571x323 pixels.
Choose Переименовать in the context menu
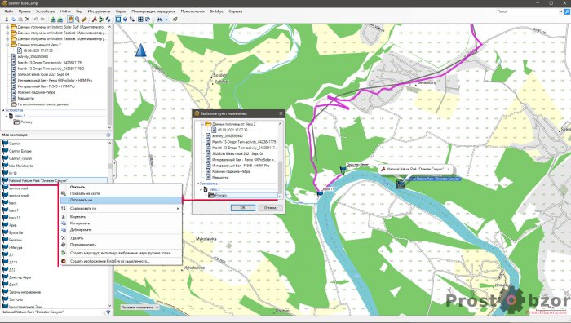tap(121, 245)
